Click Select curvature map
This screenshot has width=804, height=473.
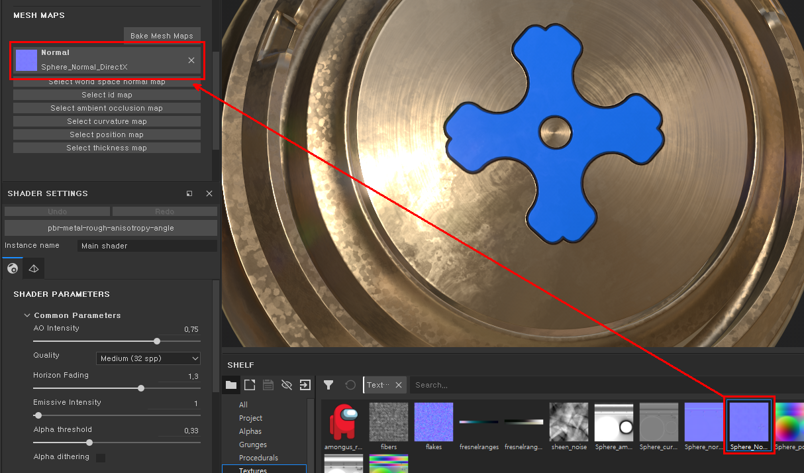(x=107, y=121)
